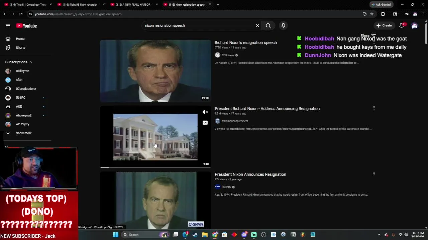428x240 pixels.
Task: Reload the page
Action: [21, 14]
